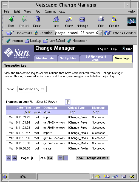Reload the page with the Reload icon

click(37, 19)
